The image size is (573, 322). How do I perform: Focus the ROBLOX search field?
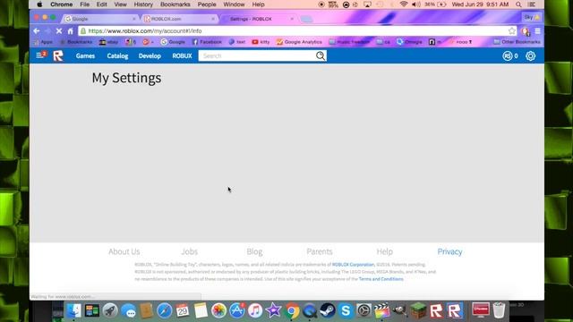(x=257, y=55)
